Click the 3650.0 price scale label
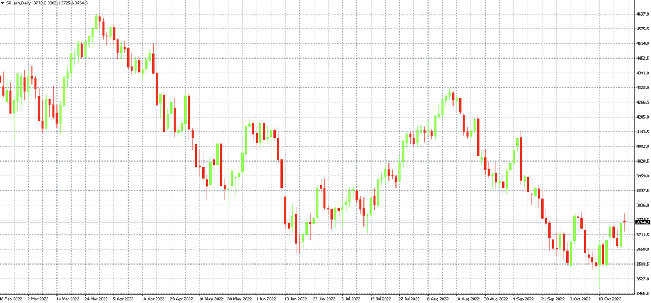Viewport: 651px width, 303px height. point(642,249)
